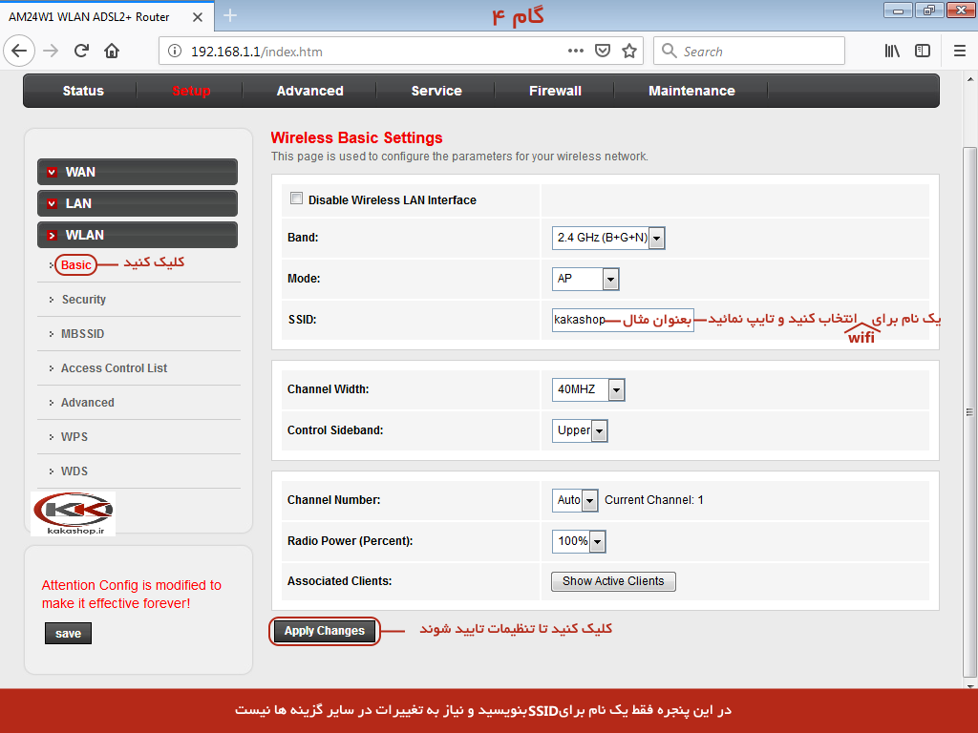Open Access Control List page
Image resolution: width=978 pixels, height=733 pixels.
click(x=114, y=367)
